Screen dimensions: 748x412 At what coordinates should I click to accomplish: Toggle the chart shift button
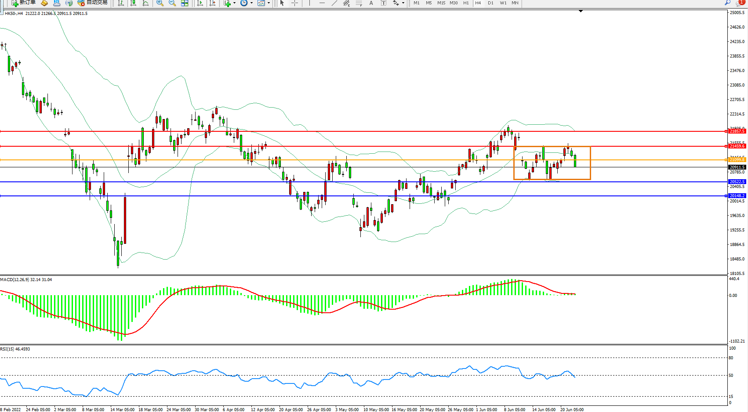click(212, 3)
